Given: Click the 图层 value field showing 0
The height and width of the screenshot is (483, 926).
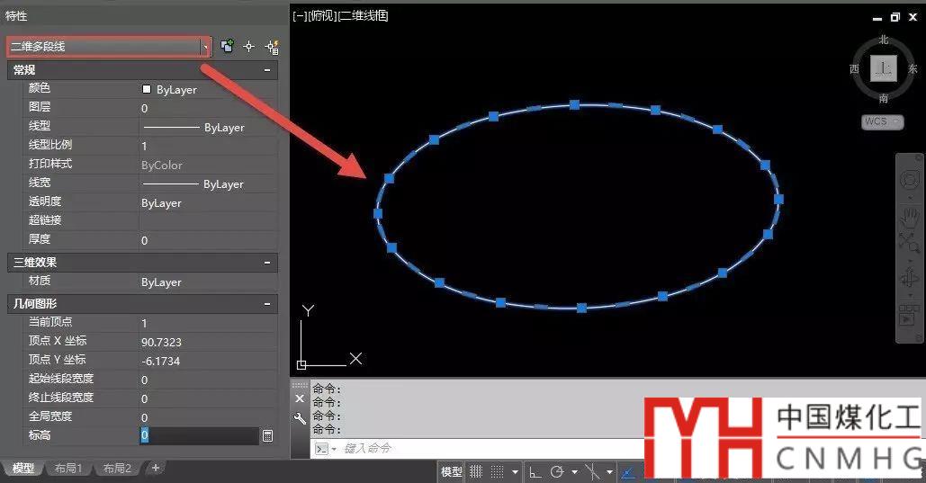Looking at the screenshot, I should click(x=208, y=108).
